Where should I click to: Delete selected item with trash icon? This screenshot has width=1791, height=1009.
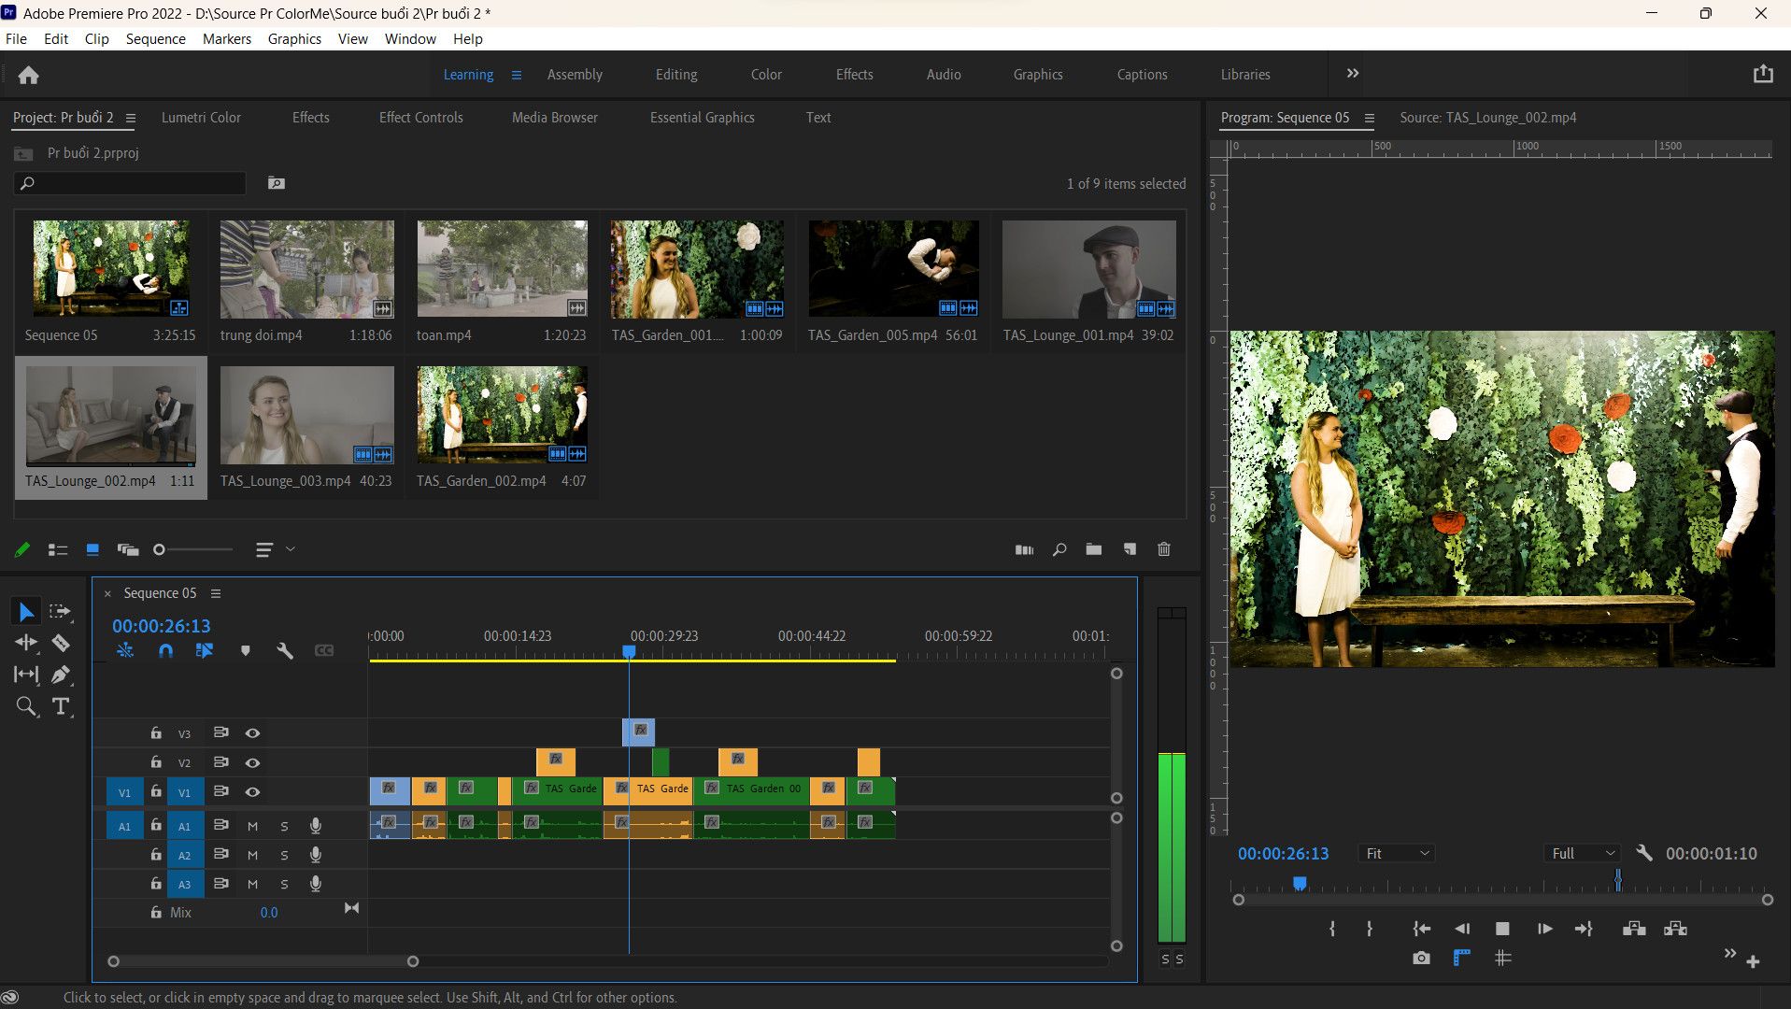[x=1164, y=549]
